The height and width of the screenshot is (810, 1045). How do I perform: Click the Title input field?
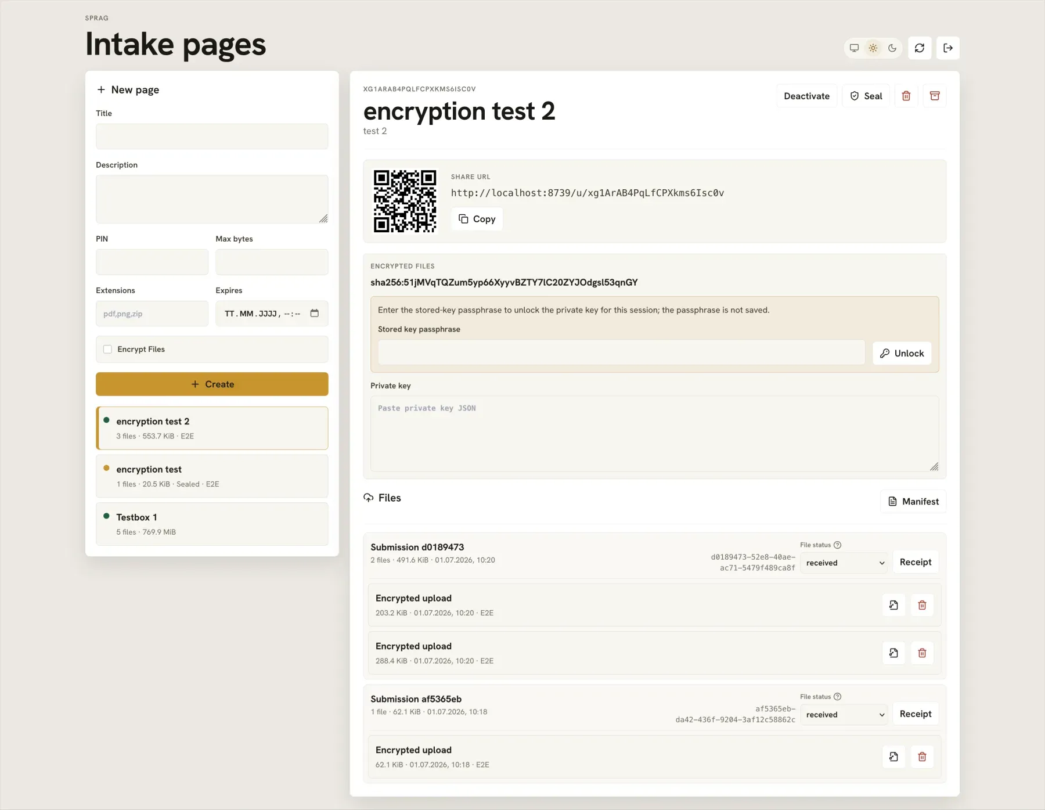[212, 136]
